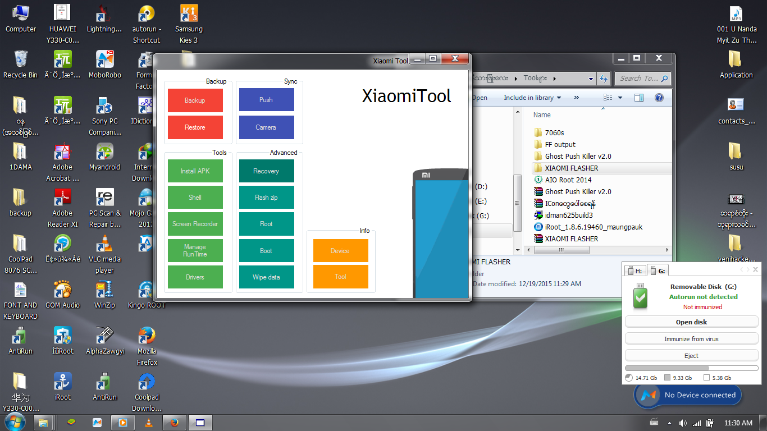Click Wipe data in the Advanced group
Viewport: 767px width, 431px height.
coord(266,277)
